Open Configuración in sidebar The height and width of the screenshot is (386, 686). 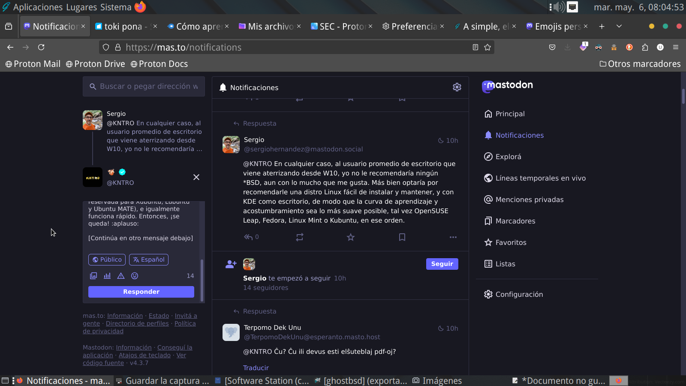tap(513, 294)
